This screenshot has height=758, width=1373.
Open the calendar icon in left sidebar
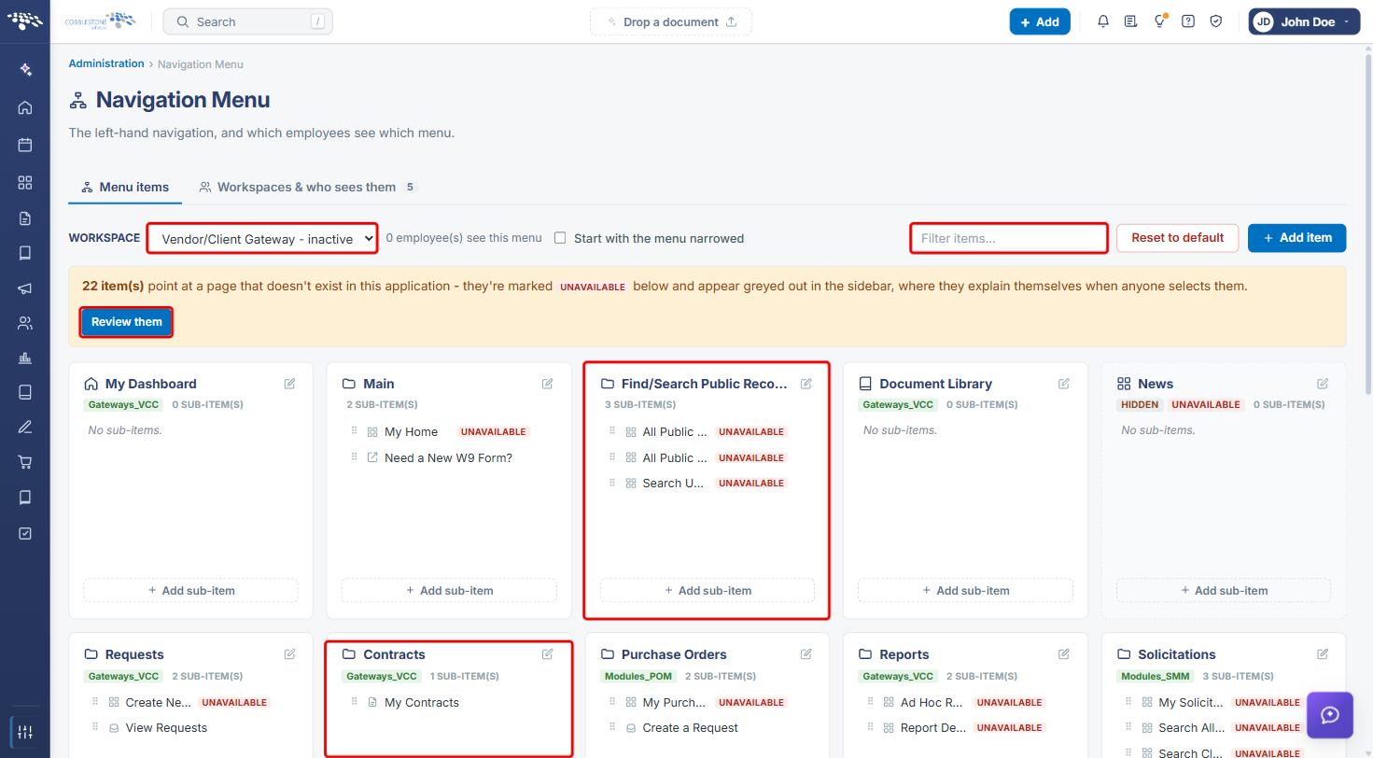pyautogui.click(x=25, y=145)
